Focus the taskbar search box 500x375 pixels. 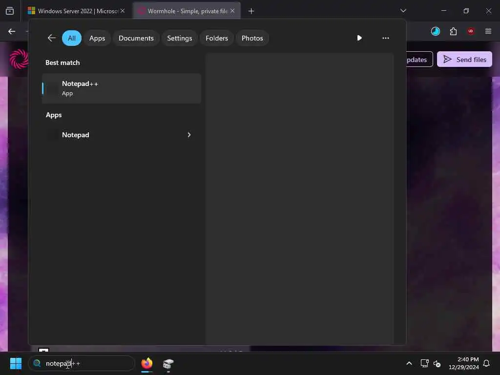pyautogui.click(x=82, y=363)
